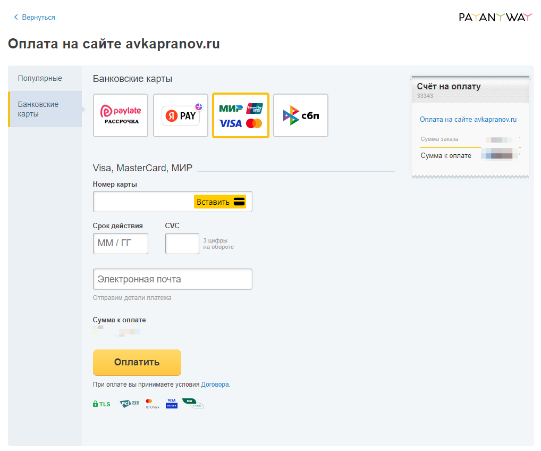This screenshot has height=451, width=541.
Task: Go back via the Вернуться link
Action: pos(34,17)
